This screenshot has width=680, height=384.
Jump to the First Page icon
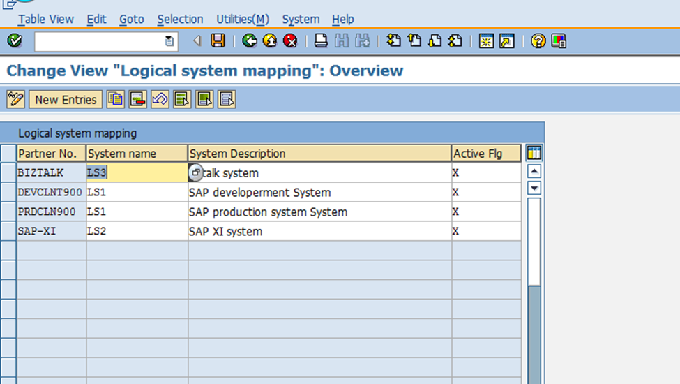pos(394,41)
